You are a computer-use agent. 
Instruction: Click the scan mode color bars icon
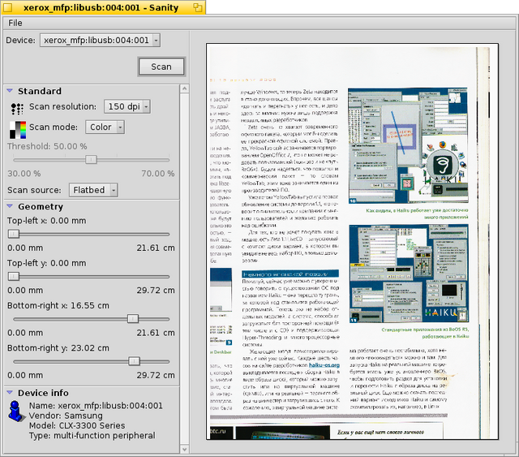tap(18, 130)
